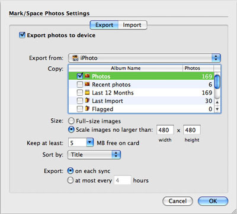This screenshot has height=214, width=237.
Task: Click the Last Import photo count 30
Action: coord(209,101)
